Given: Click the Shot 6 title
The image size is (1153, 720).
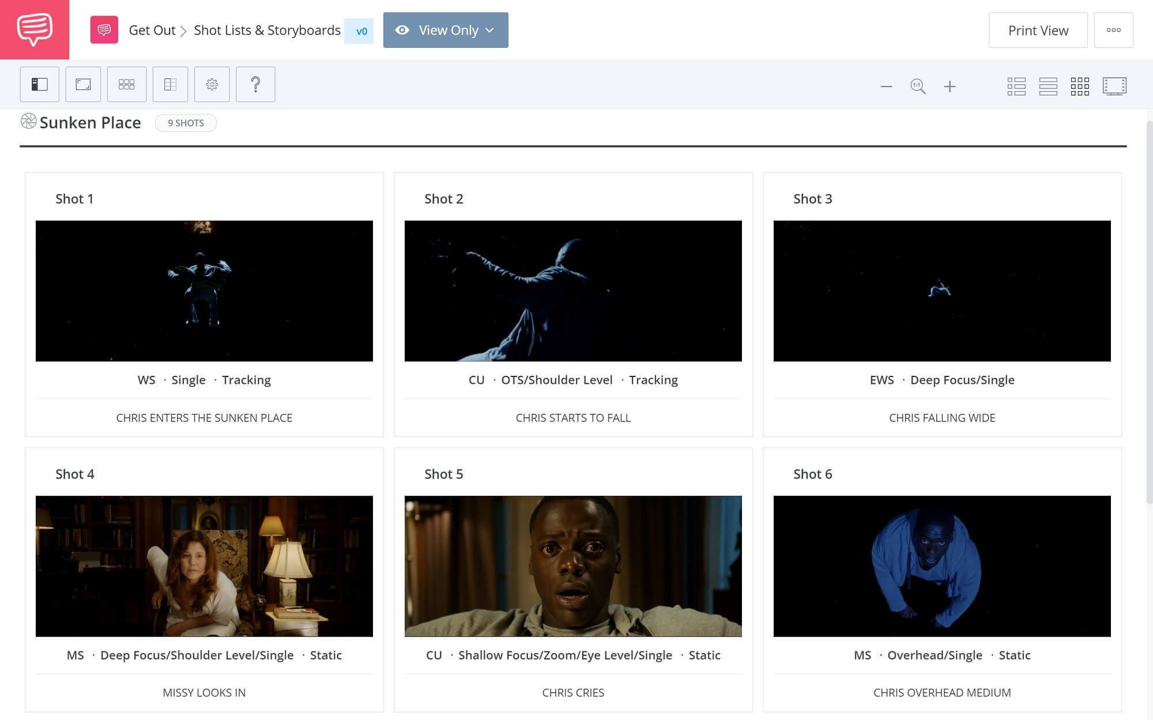Looking at the screenshot, I should [x=813, y=474].
